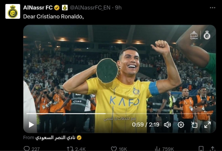
Task: Open the 9h post timestamp
Action: point(118,8)
